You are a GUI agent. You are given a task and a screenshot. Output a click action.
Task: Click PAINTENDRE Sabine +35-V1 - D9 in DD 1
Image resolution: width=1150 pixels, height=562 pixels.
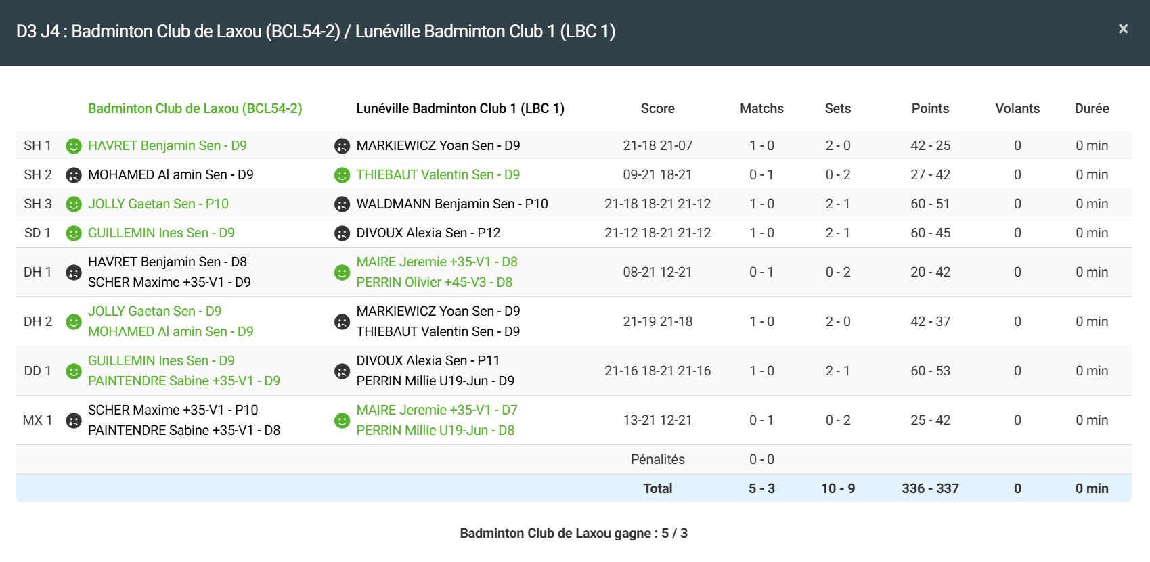coord(183,381)
